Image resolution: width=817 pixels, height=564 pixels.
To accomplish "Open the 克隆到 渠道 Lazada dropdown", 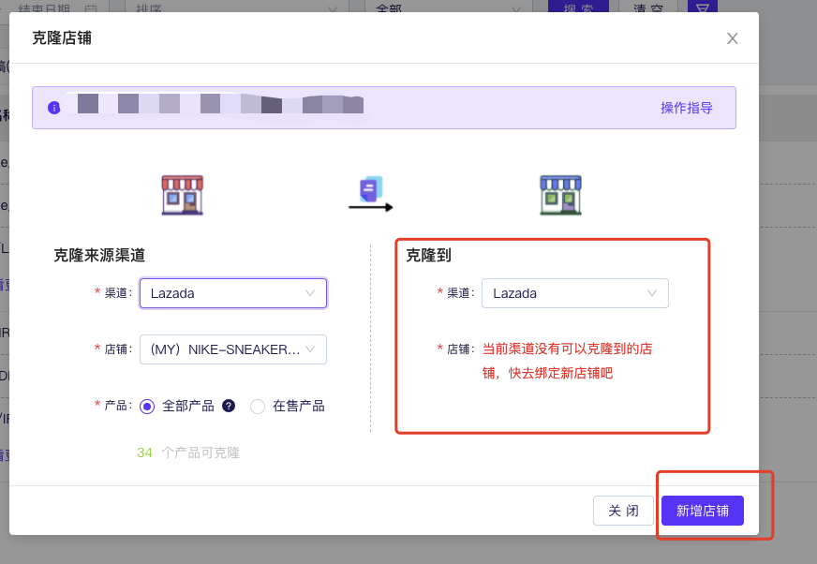I will 574,293.
